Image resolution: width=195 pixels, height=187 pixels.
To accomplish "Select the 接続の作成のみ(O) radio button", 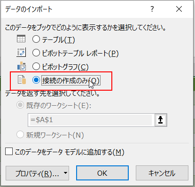I will click(36, 80).
